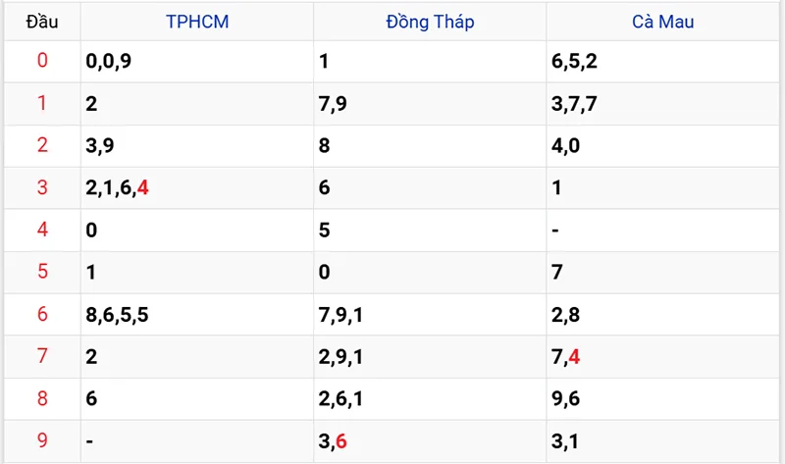
Task: Click the Đầu header cell
Action: point(41,21)
